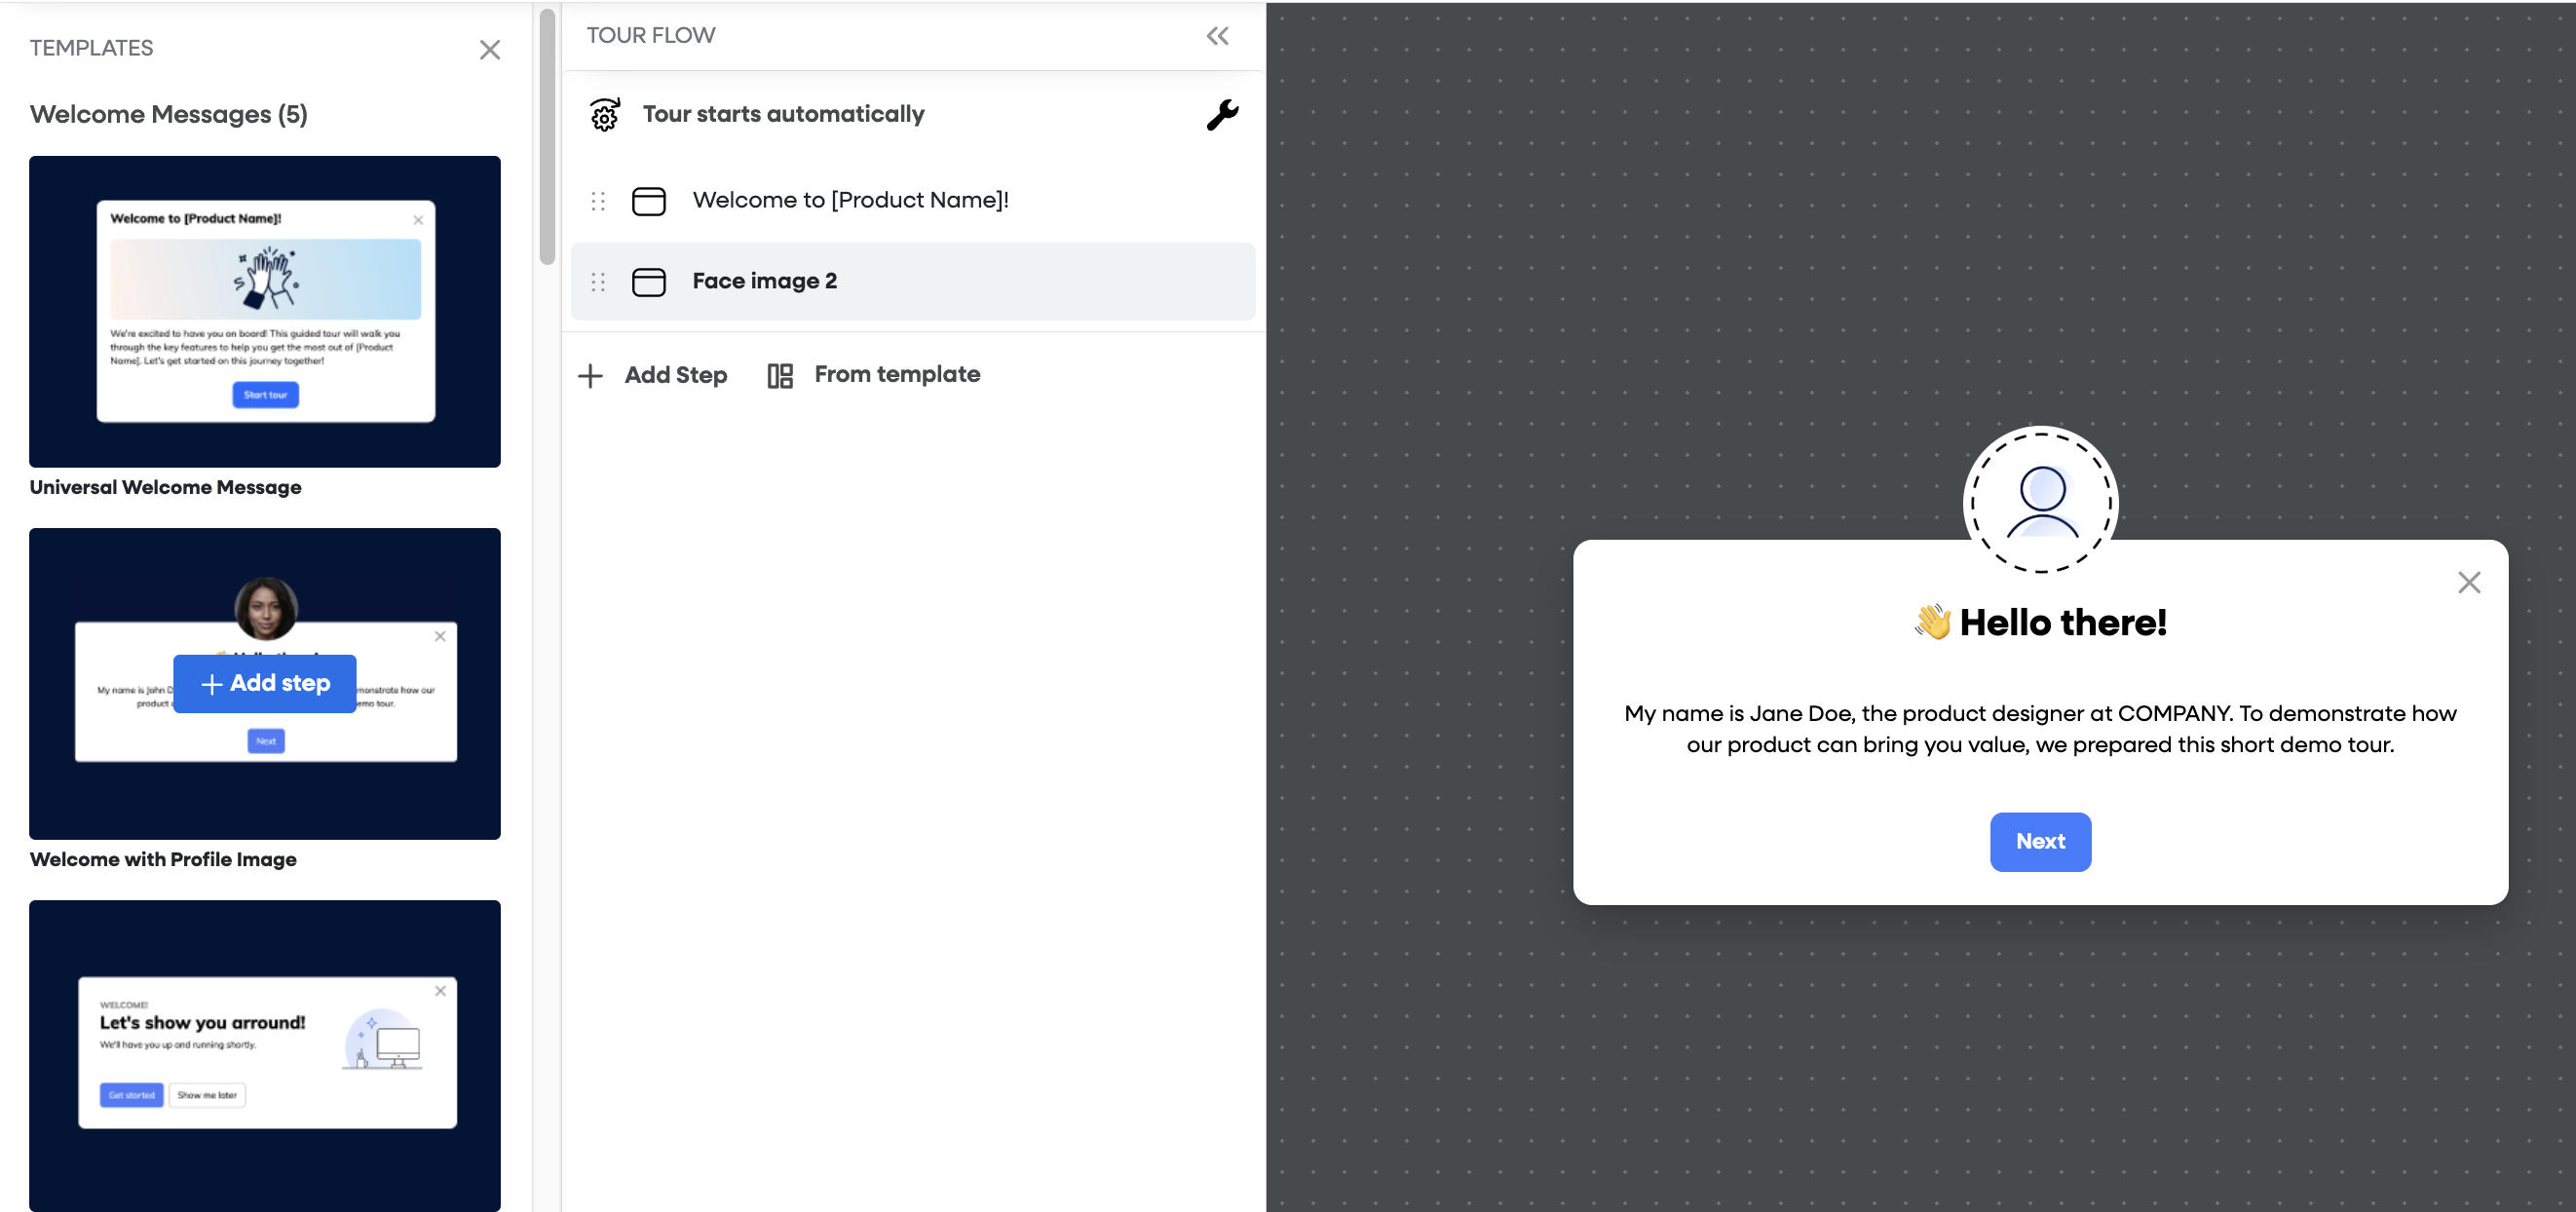Grab drag handle of Face image 2

pos(598,282)
